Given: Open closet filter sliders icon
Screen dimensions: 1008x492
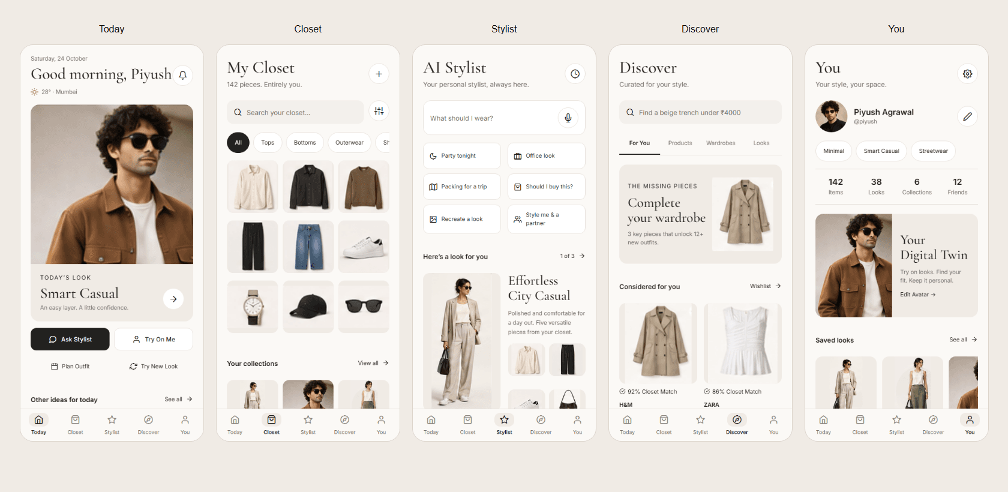Looking at the screenshot, I should [379, 111].
